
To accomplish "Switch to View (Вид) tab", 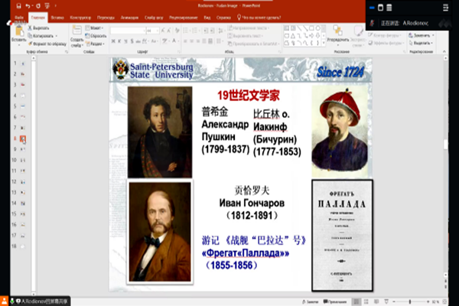I will (x=207, y=18).
